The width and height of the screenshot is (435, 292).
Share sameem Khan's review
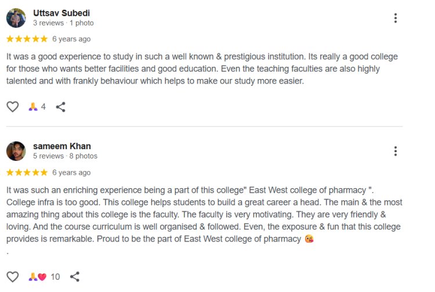[x=75, y=277]
